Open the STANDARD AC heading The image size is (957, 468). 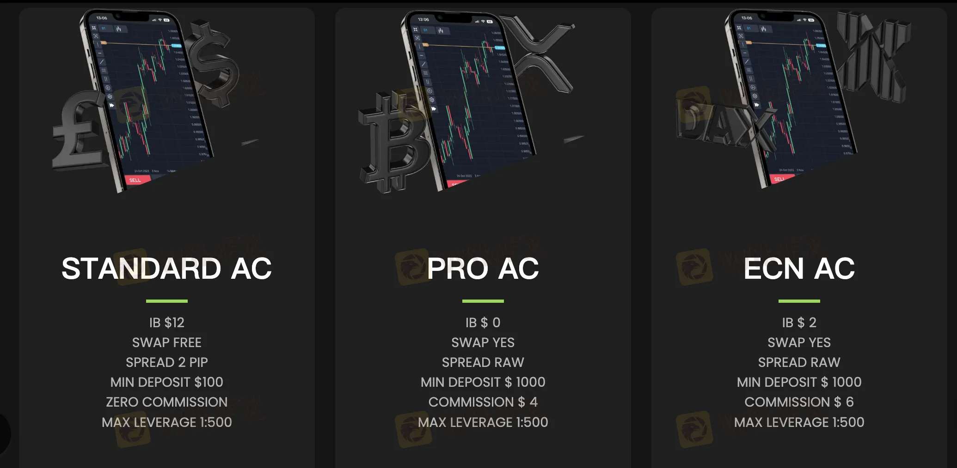(167, 269)
